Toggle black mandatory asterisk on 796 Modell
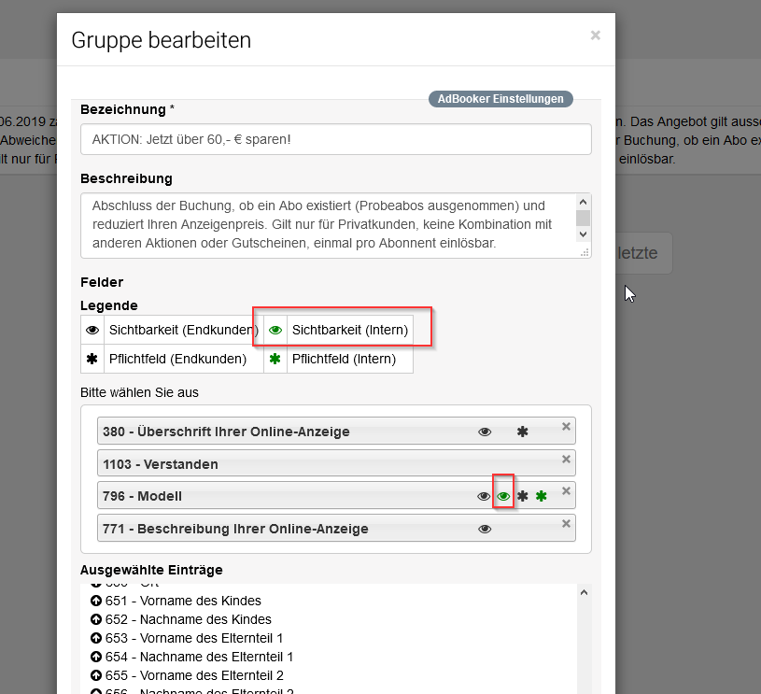Screen dimensions: 761x694 click(x=522, y=496)
